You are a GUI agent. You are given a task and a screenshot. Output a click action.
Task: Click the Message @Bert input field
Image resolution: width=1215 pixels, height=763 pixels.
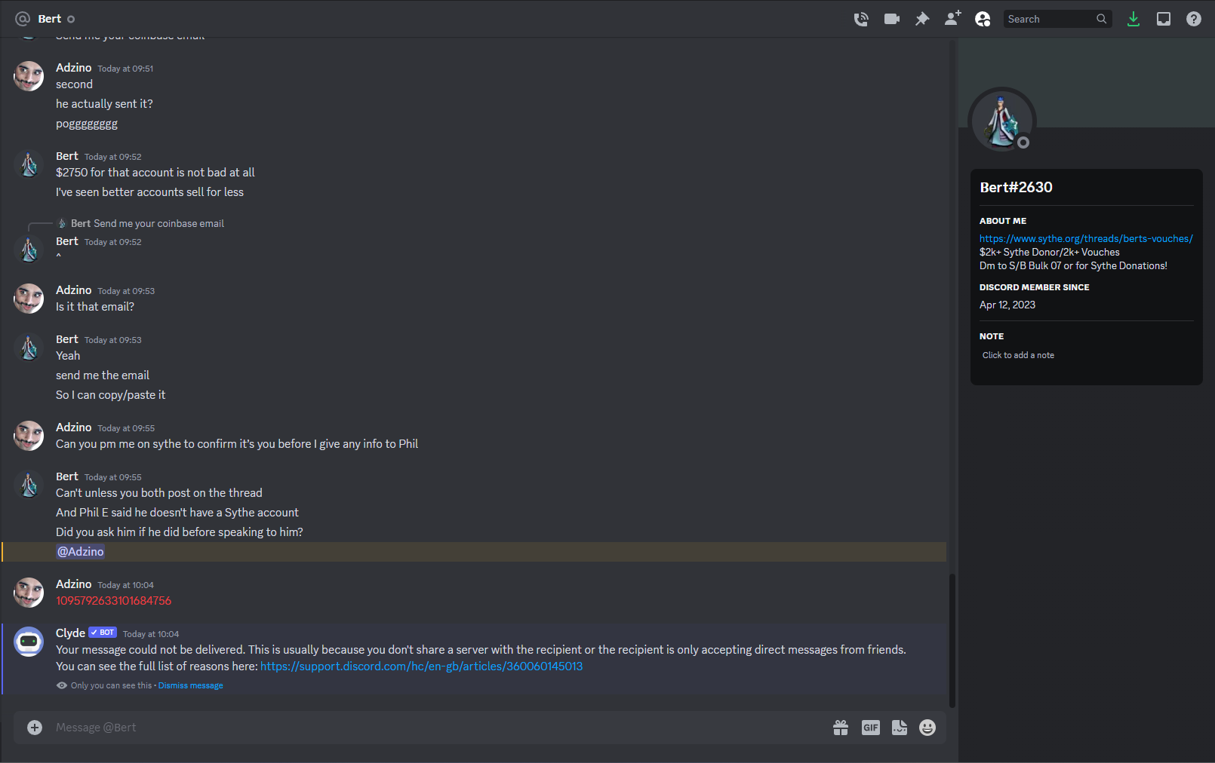coord(438,728)
